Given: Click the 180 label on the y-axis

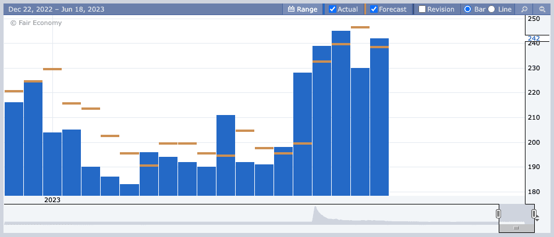Looking at the screenshot, I should point(534,192).
